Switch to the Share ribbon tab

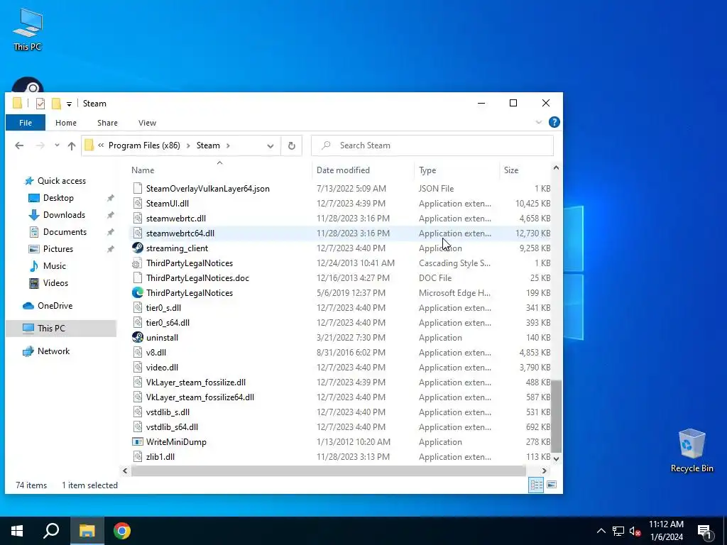click(x=107, y=123)
